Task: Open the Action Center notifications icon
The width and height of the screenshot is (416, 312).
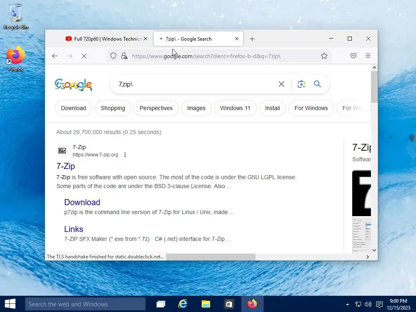Action: (379, 304)
